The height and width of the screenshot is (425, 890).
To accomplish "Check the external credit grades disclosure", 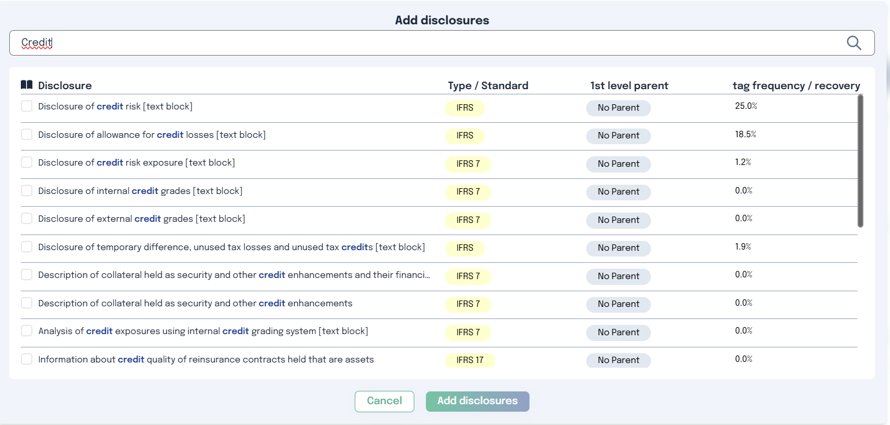I will pos(26,218).
